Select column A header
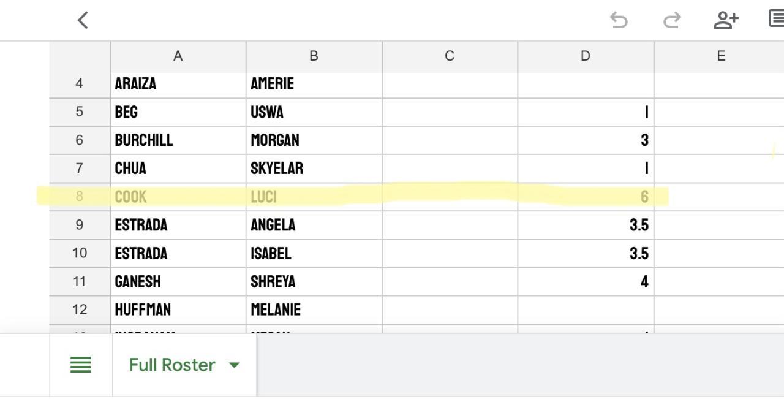 click(178, 56)
